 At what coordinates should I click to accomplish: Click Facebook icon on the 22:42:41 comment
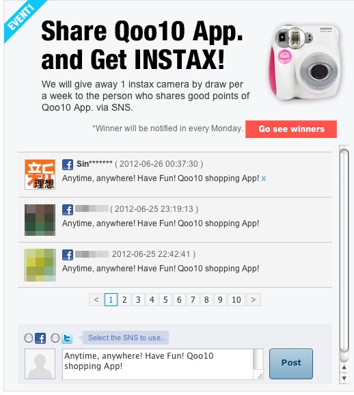(x=68, y=255)
